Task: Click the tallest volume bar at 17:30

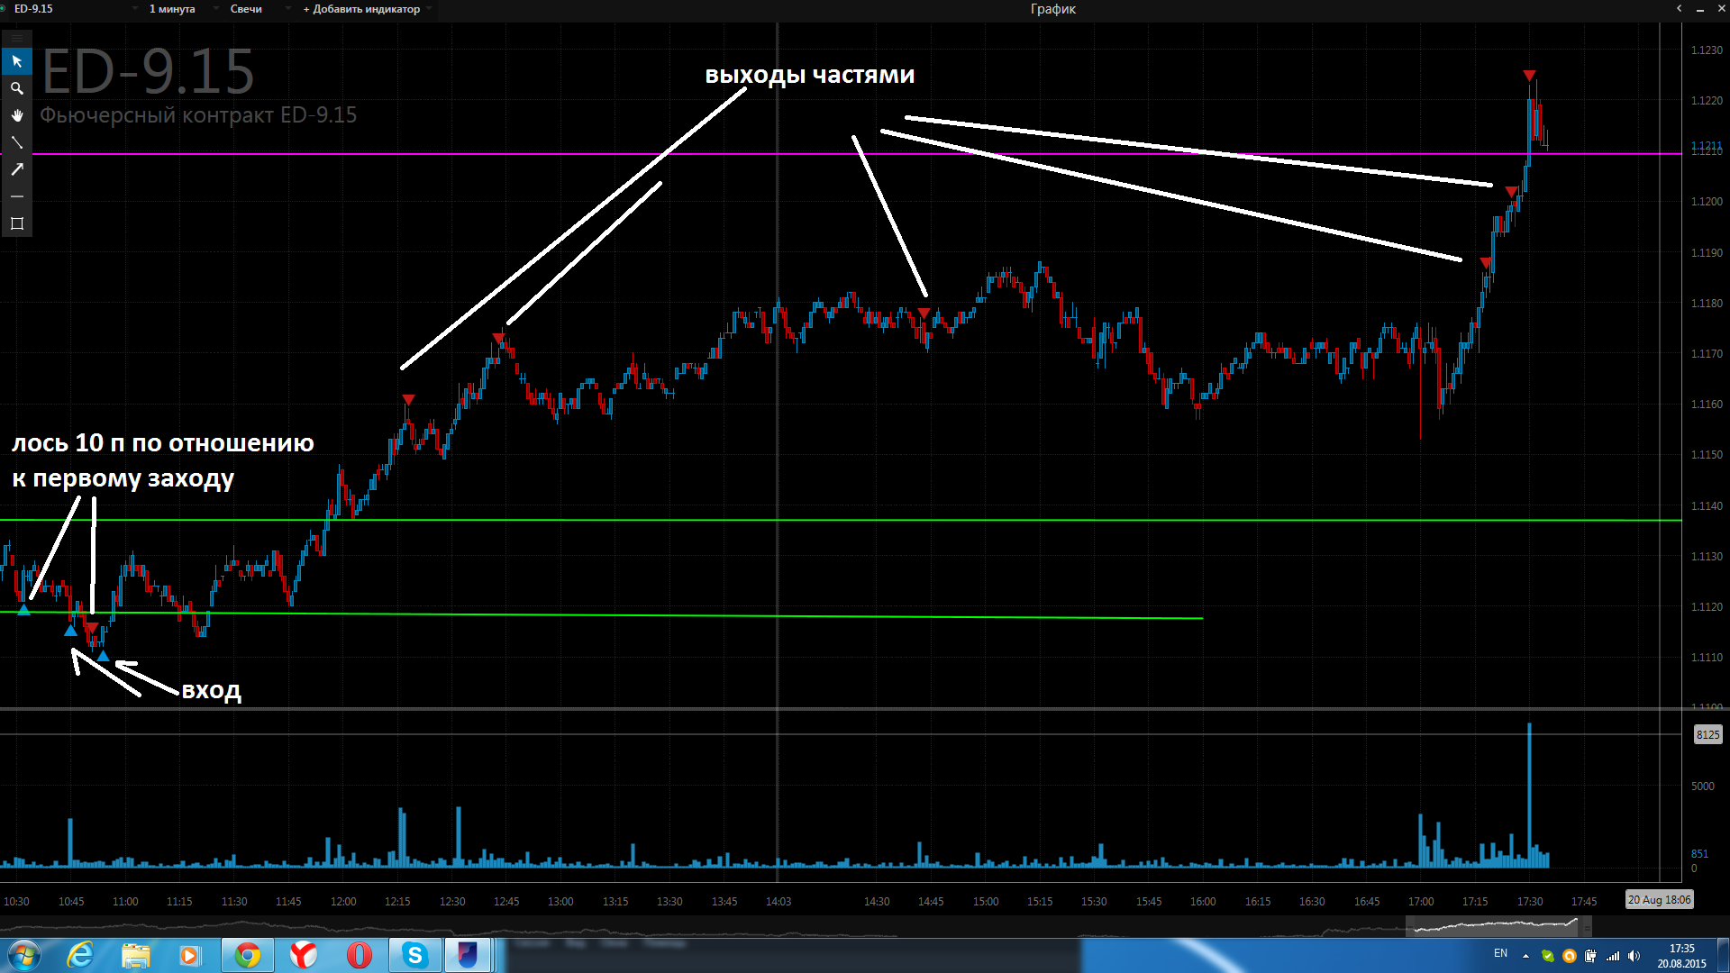Action: [1529, 795]
